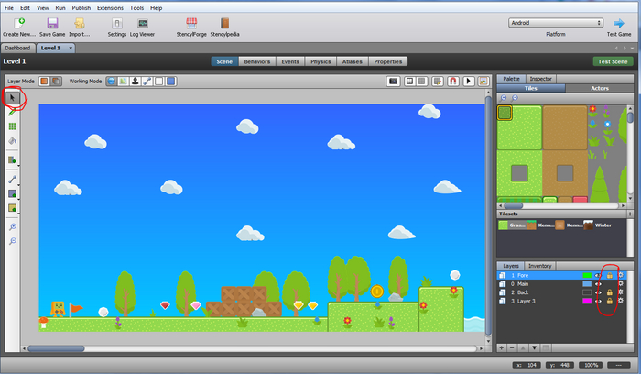Open Layer 3 gear settings
641x374 pixels.
(x=619, y=301)
